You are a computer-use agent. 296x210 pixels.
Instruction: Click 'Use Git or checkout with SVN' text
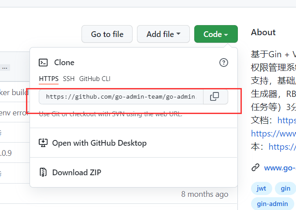(111, 114)
